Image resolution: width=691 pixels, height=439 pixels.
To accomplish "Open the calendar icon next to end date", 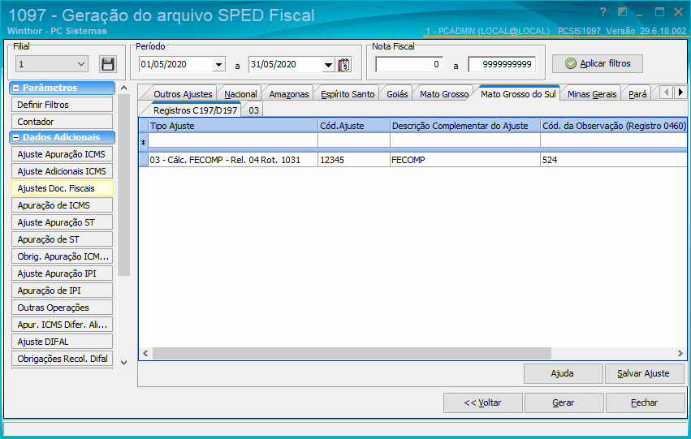I will [343, 65].
